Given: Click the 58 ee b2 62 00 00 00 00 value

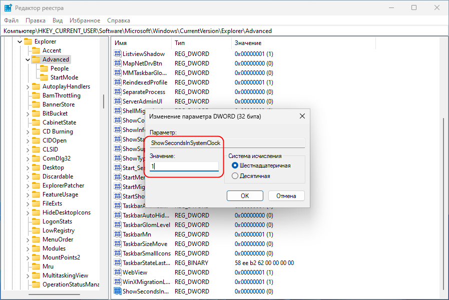Looking at the screenshot, I should 264,263.
